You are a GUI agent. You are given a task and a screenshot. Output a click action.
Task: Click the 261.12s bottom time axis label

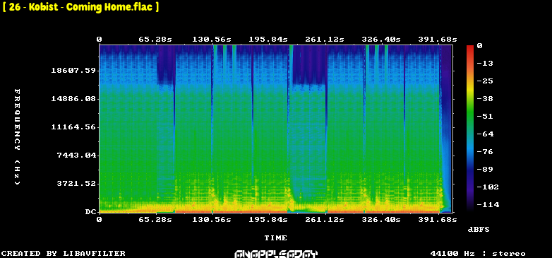(325, 220)
